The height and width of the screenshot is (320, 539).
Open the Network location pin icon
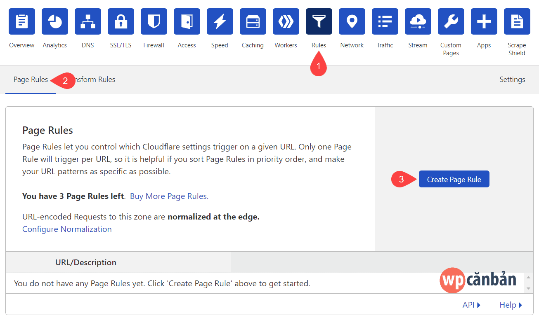point(352,21)
